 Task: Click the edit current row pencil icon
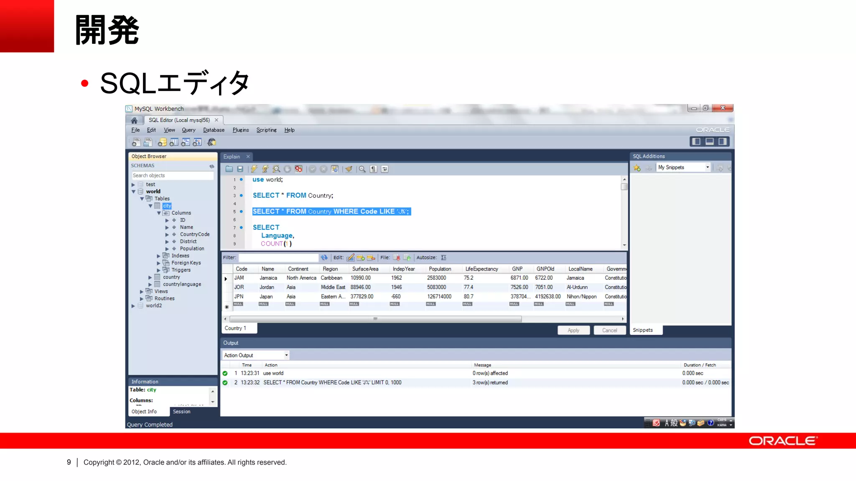(350, 258)
